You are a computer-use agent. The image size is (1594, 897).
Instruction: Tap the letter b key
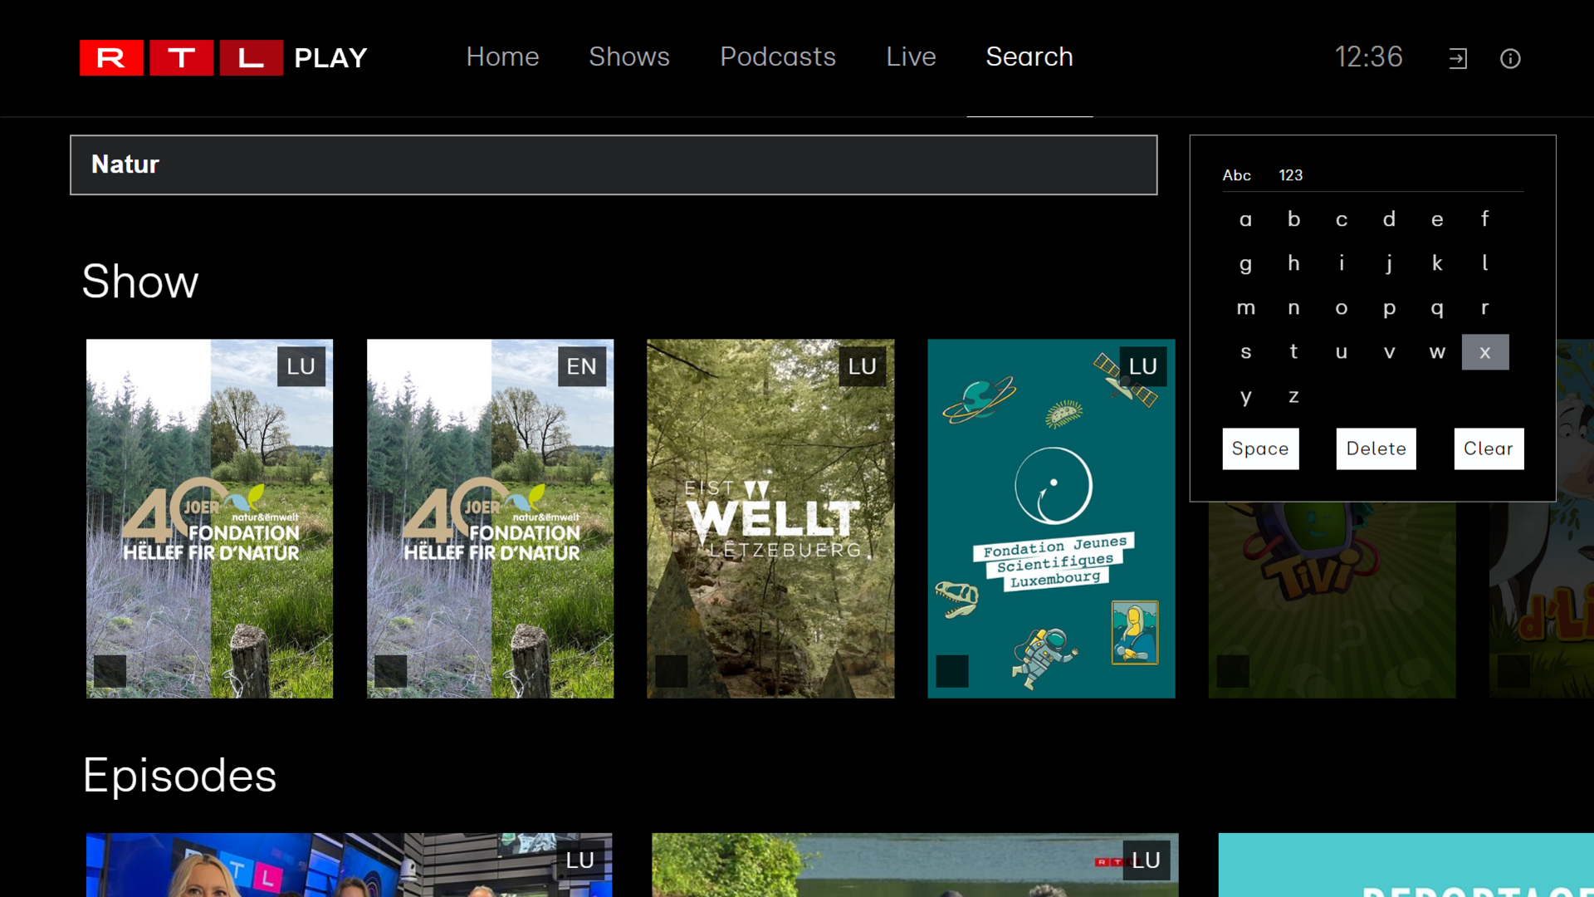click(x=1293, y=219)
